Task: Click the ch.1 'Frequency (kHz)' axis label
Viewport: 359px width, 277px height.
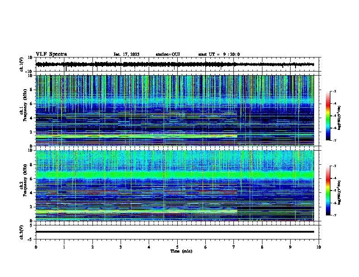Action: tap(25, 105)
